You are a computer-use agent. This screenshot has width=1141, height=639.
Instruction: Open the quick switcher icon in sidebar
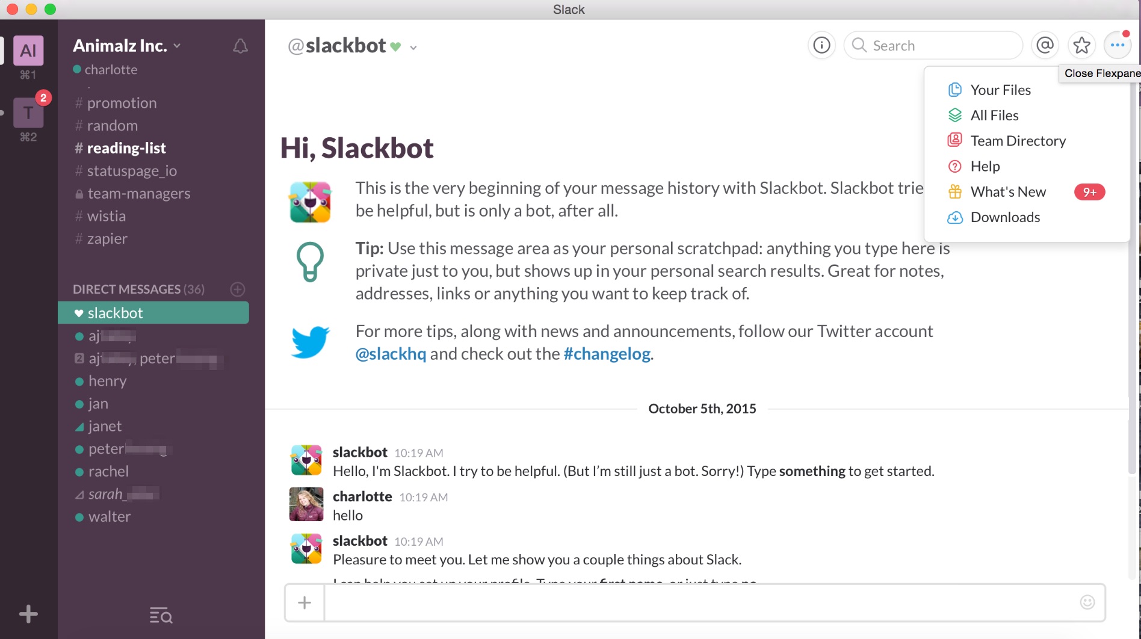point(161,615)
